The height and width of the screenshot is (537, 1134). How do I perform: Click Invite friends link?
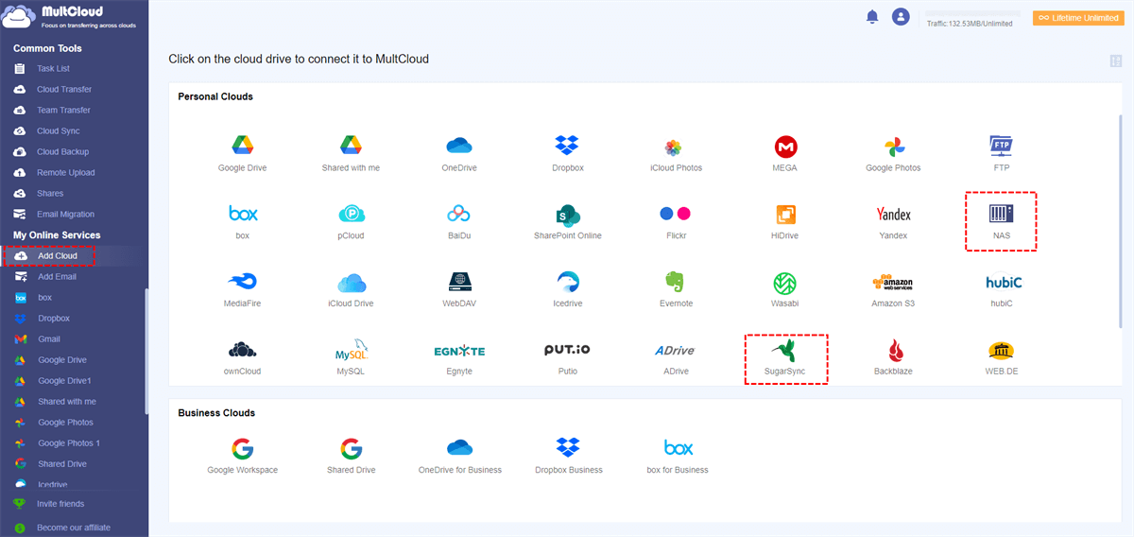click(60, 504)
